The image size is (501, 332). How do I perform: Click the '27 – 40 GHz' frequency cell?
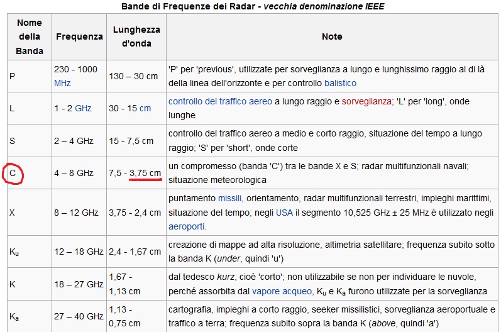coord(79,316)
